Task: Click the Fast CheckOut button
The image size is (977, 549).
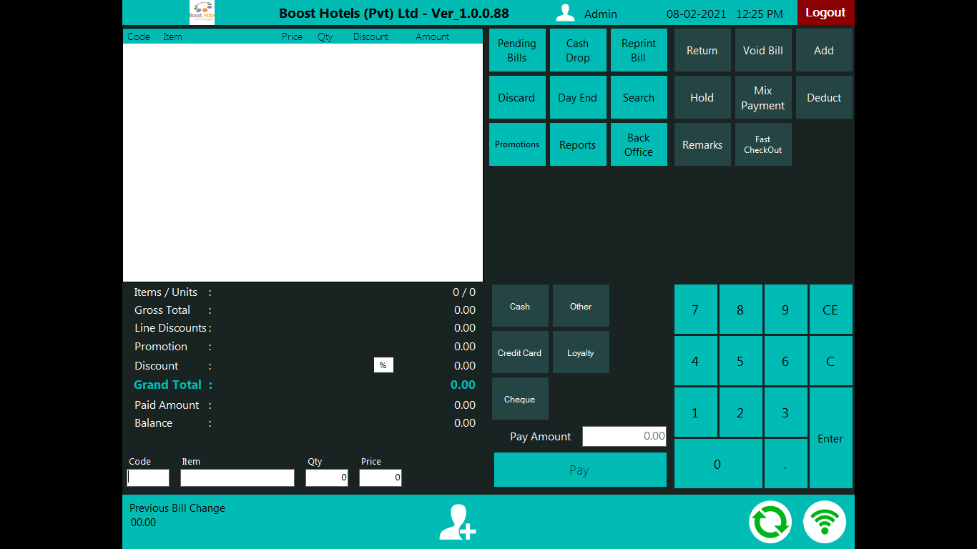Action: (763, 144)
